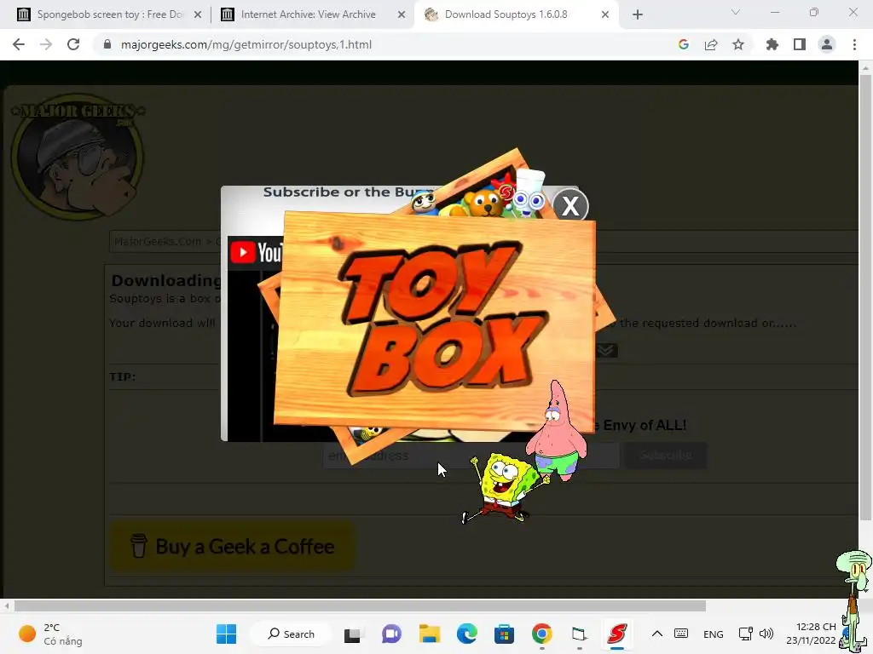
Task: Open the Google icon in address bar
Action: [x=683, y=44]
